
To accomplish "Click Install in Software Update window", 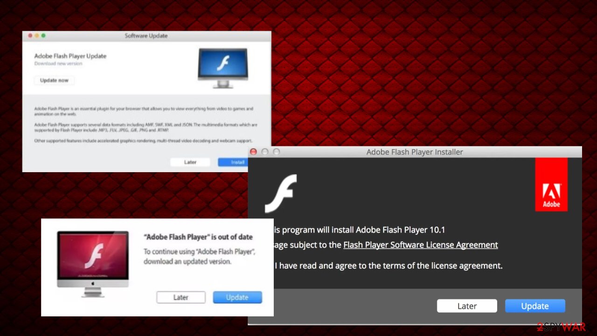I will point(234,162).
